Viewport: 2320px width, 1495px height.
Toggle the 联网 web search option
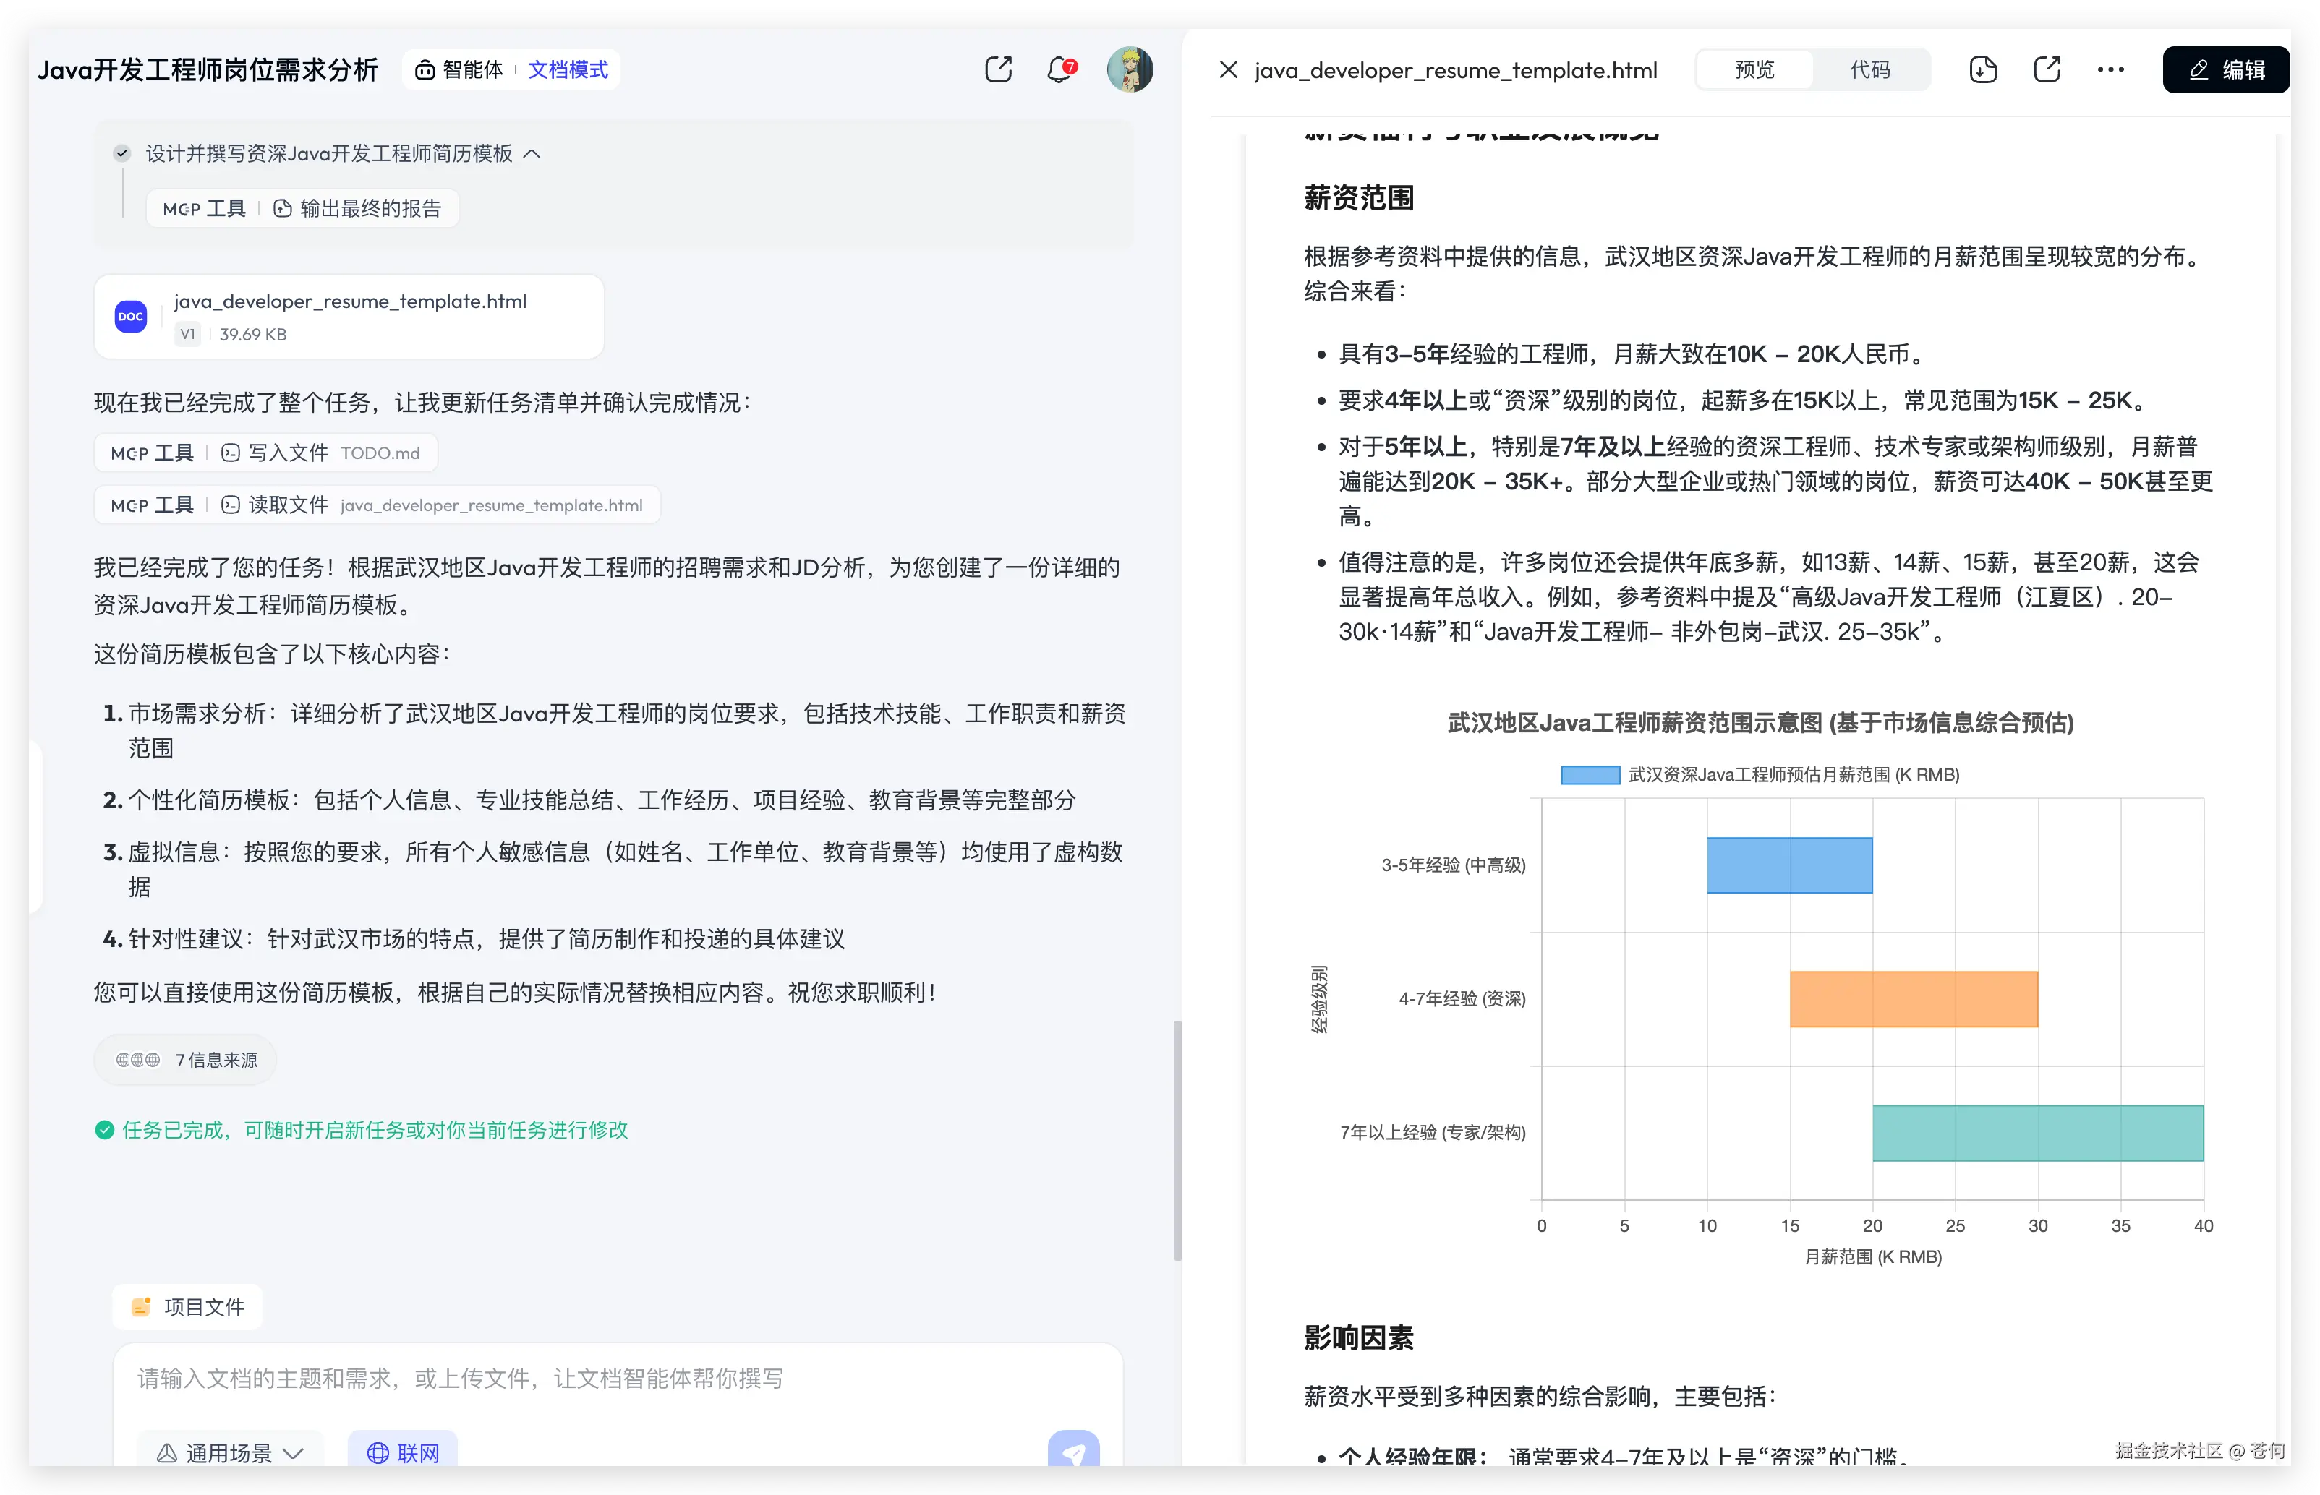click(x=403, y=1452)
